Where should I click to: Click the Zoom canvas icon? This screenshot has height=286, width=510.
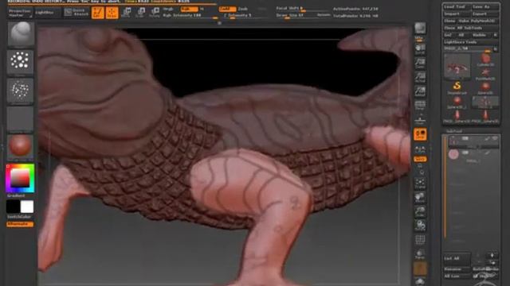[420, 63]
